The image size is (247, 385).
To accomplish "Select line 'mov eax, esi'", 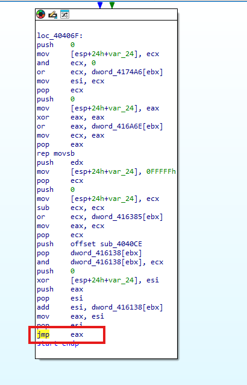I will 70,316.
